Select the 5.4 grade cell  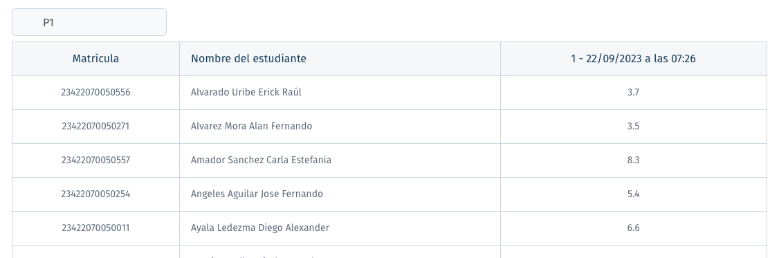[x=634, y=194]
